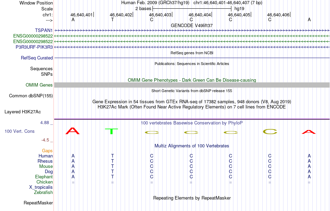Open the Common dbSNP(155) track label

tap(31, 96)
